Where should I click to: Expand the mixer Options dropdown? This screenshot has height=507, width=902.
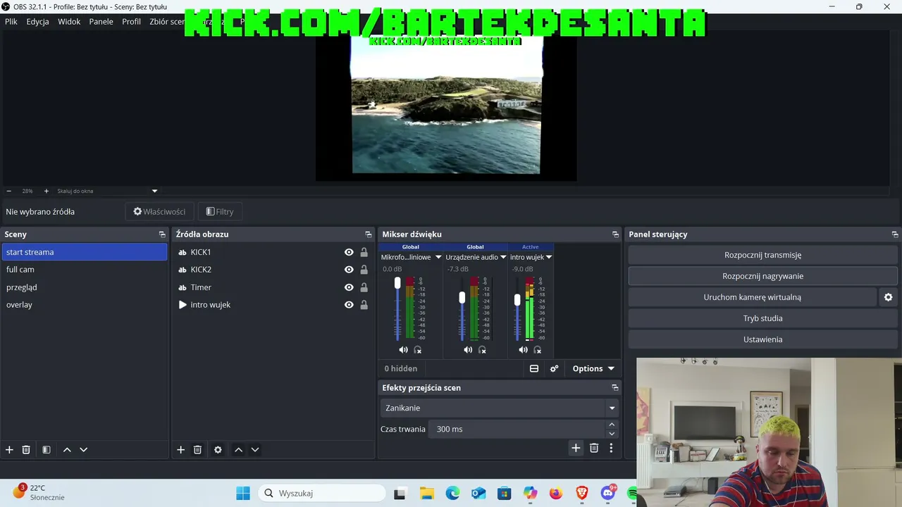pos(593,368)
